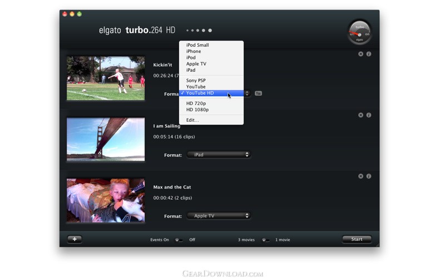Viewport: 445px width, 278px height.
Task: Click the progress dots beside the app title
Action: [x=199, y=31]
